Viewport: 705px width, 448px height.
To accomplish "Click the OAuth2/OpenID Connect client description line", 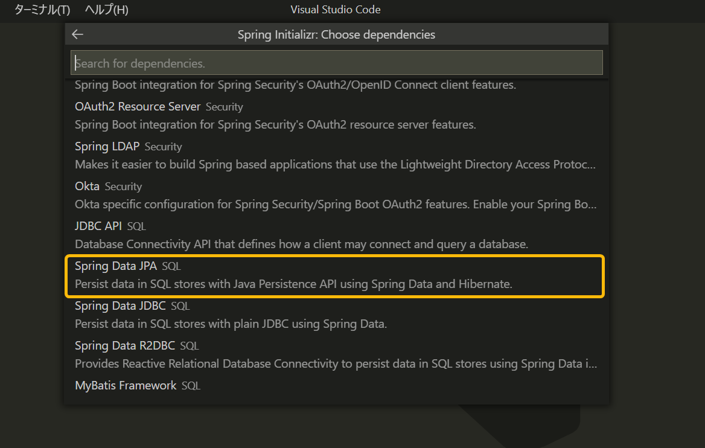I will coord(295,85).
